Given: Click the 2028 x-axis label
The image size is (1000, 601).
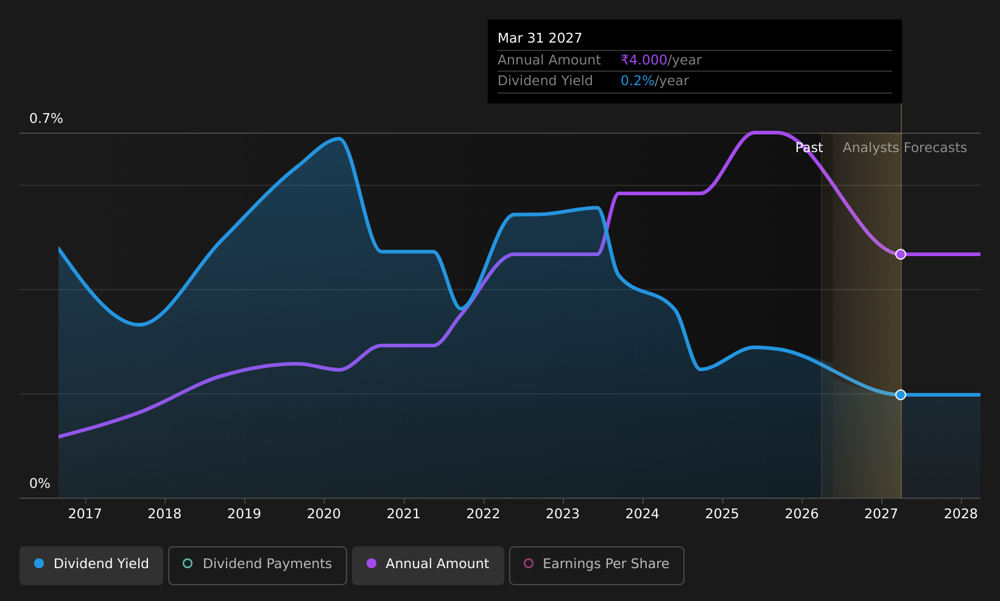Looking at the screenshot, I should coord(961,514).
